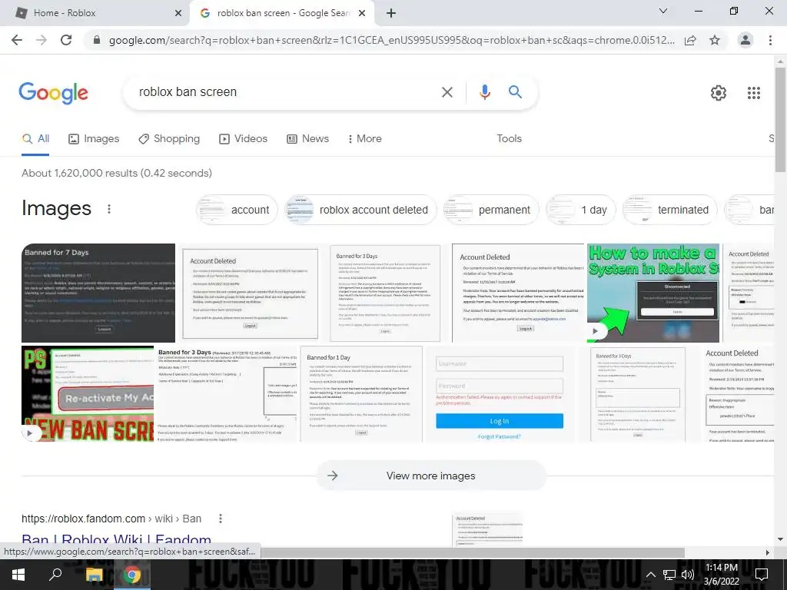Open the NEW BAN SCREEN video thumbnail

click(88, 394)
